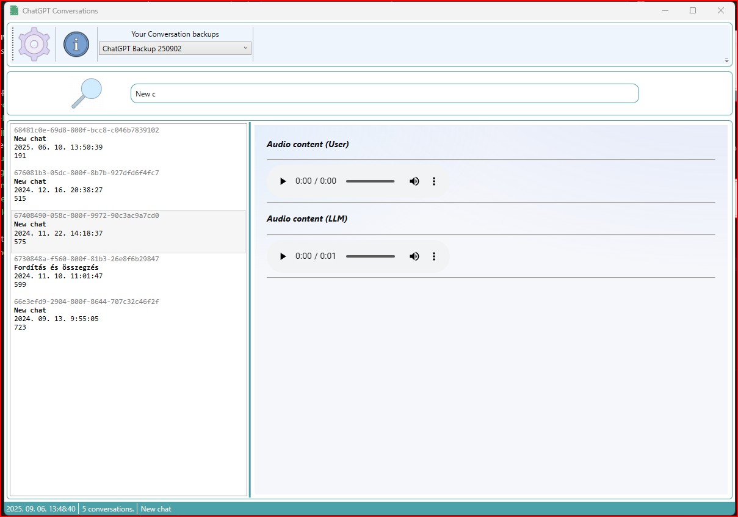Mute the LLM audio player
This screenshot has height=517, width=738.
point(414,256)
